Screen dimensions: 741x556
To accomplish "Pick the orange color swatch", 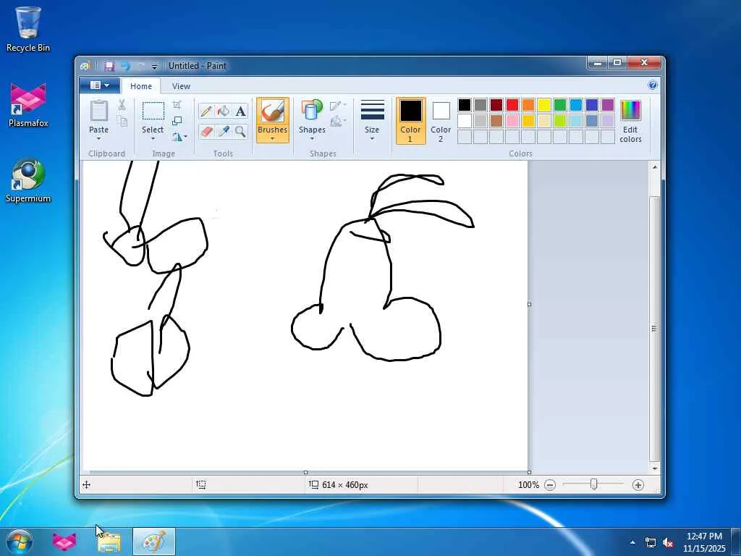I will [528, 105].
